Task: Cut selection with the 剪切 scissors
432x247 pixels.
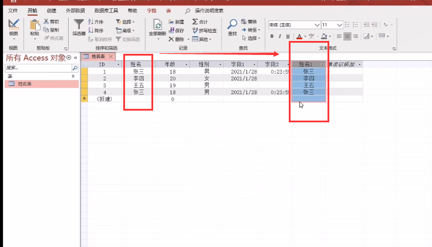Action: pyautogui.click(x=51, y=22)
